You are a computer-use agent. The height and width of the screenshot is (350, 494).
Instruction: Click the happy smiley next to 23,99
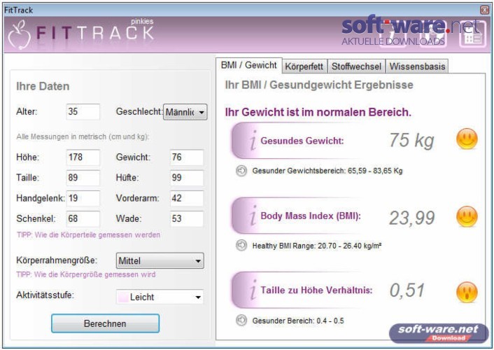467,216
